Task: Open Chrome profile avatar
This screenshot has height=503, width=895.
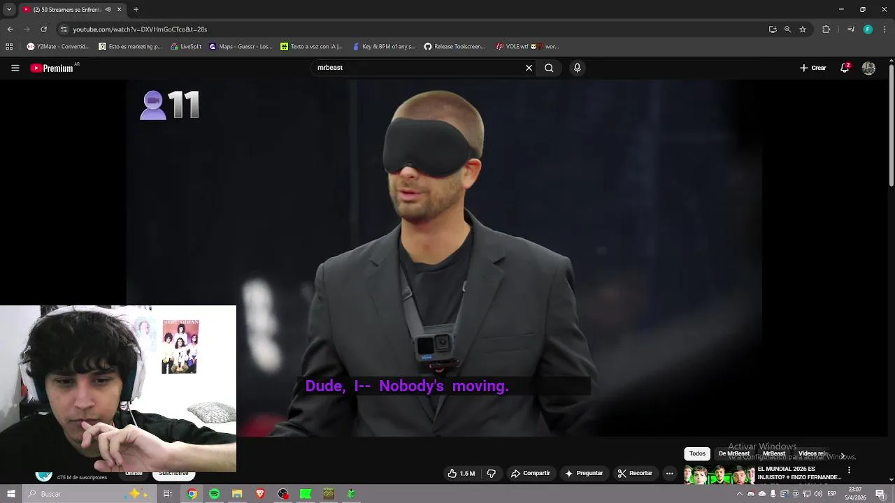Action: click(868, 29)
